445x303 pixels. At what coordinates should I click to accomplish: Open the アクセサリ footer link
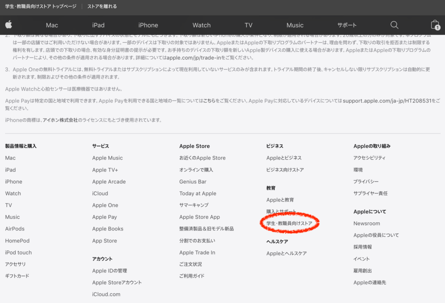pyautogui.click(x=15, y=264)
